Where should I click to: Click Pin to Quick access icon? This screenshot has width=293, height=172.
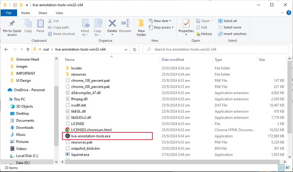coord(12,24)
